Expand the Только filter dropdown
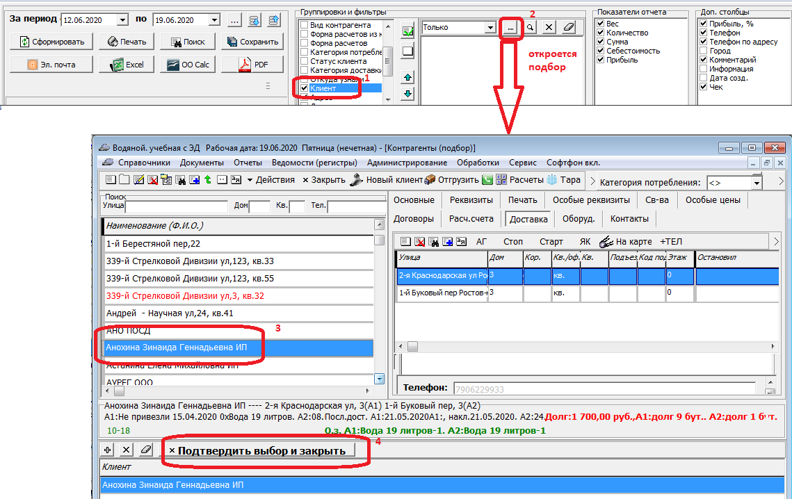 click(490, 28)
